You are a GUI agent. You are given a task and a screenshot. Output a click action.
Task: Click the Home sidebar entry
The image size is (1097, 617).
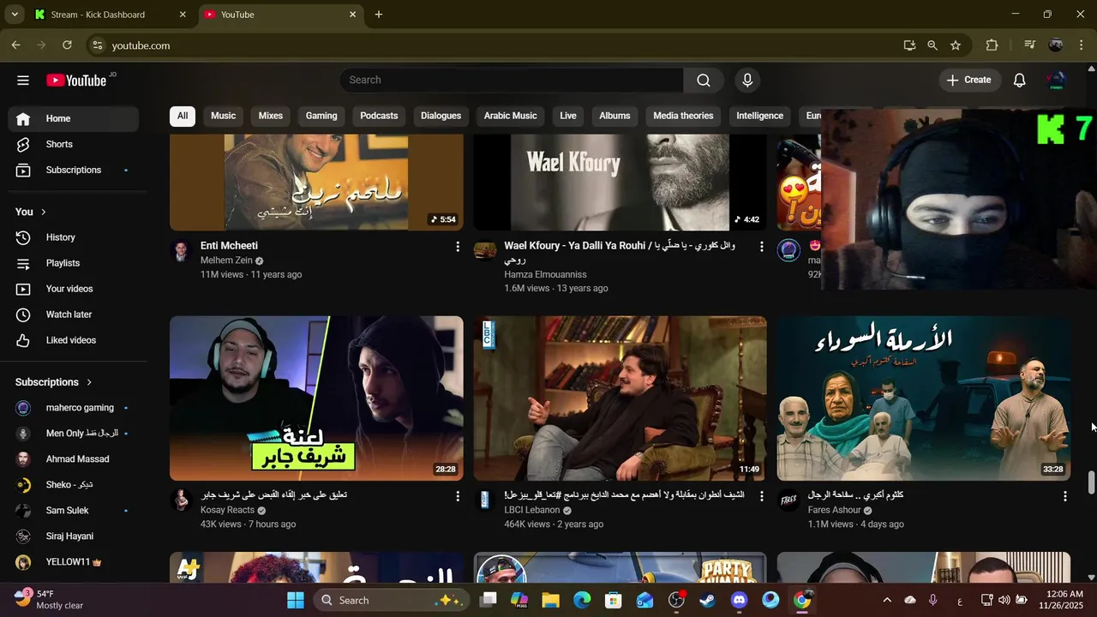[x=74, y=118]
